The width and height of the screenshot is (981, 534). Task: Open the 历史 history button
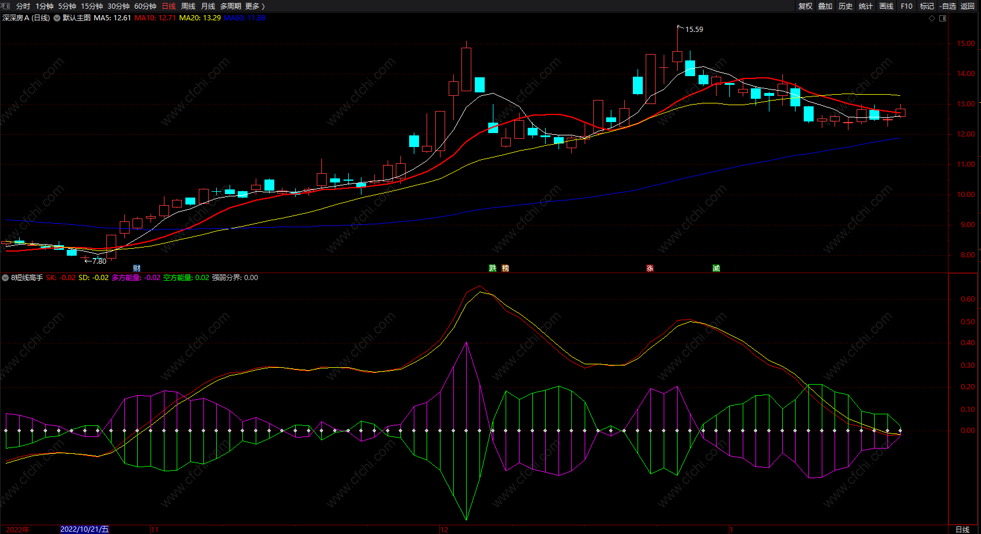(x=846, y=6)
